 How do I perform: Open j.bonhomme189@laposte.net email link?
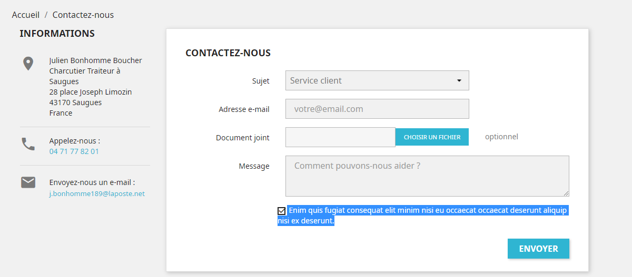tap(97, 193)
